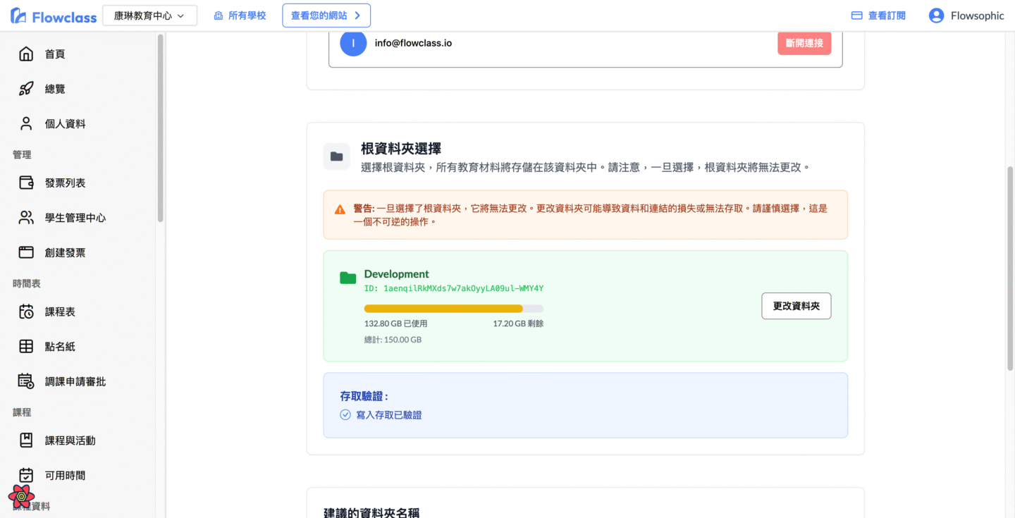The height and width of the screenshot is (518, 1015).
Task: Click the red 斷開連接 button
Action: 804,43
